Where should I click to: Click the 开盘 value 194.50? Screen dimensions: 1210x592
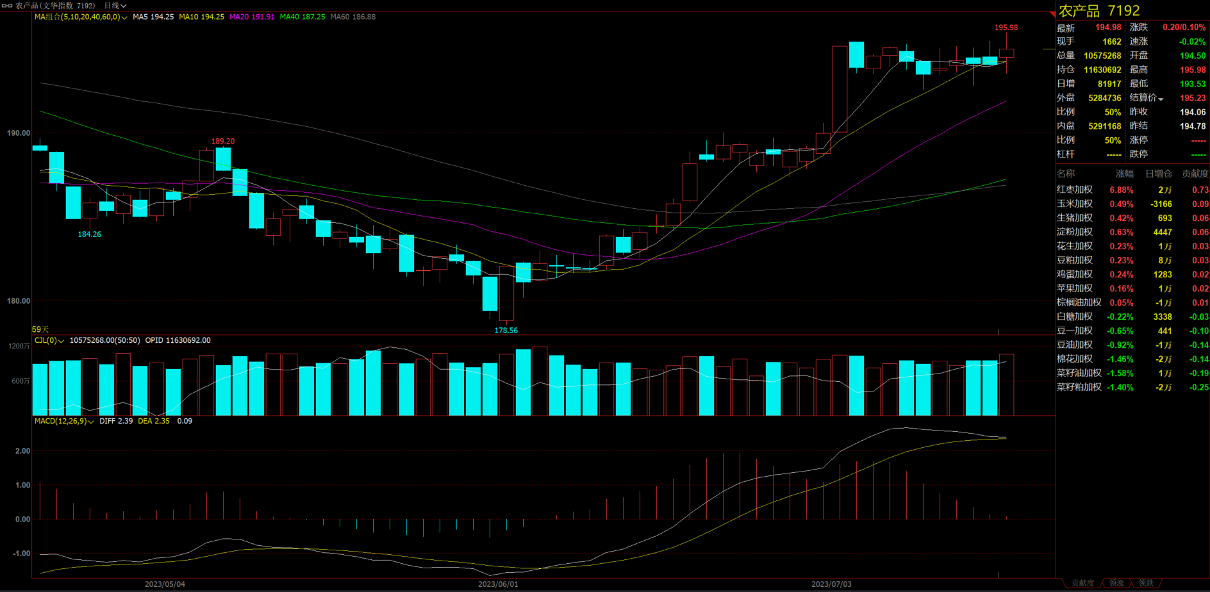[x=1193, y=56]
